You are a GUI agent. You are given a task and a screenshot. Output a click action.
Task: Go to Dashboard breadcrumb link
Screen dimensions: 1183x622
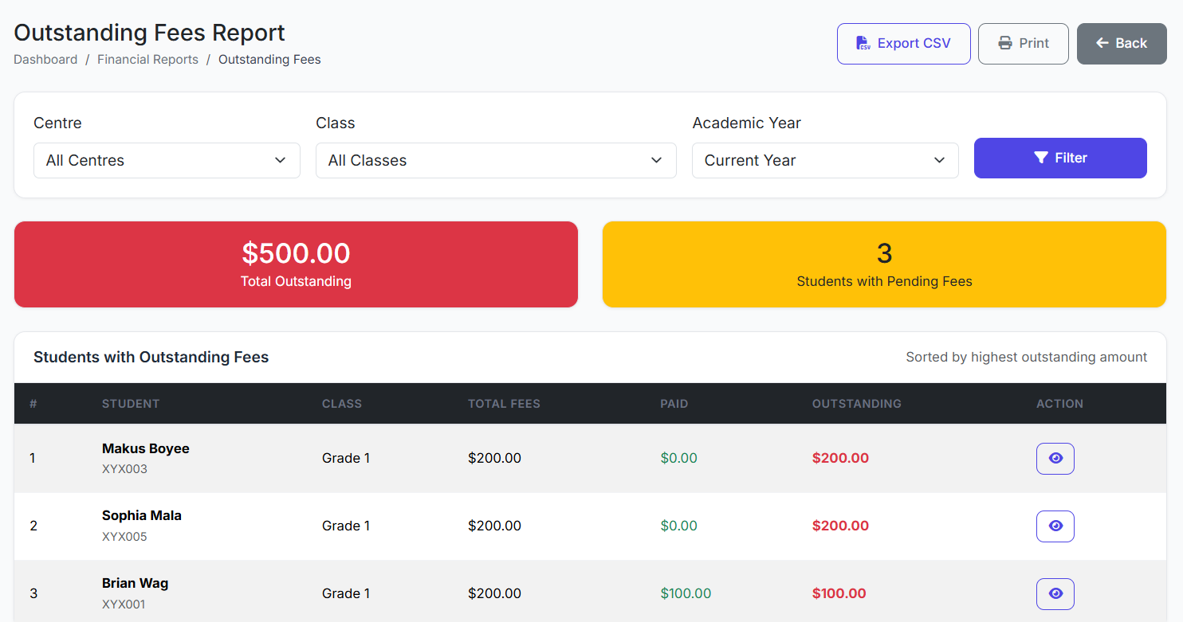pos(45,60)
